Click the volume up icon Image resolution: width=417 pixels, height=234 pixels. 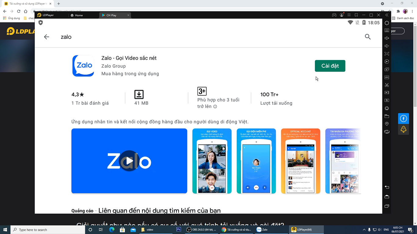pos(387,38)
